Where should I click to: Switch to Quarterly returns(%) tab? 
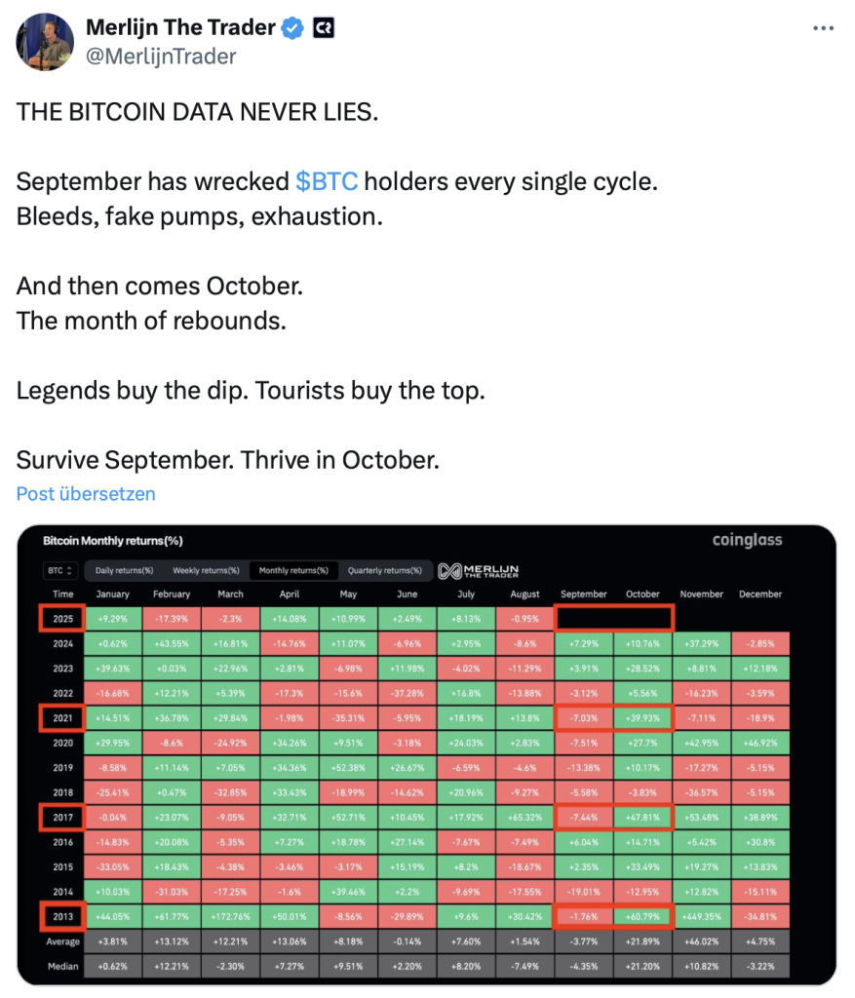click(x=384, y=570)
